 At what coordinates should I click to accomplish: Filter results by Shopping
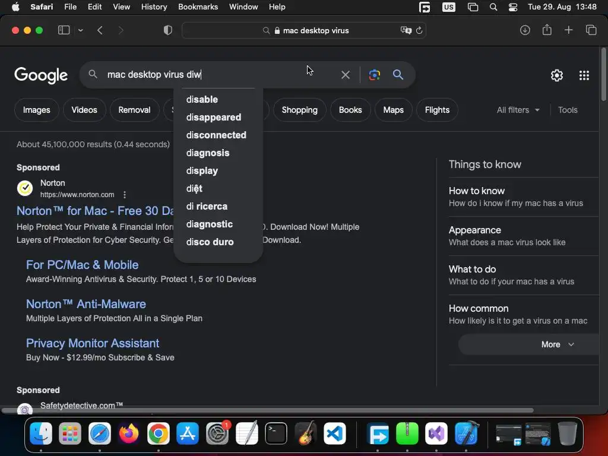(300, 110)
